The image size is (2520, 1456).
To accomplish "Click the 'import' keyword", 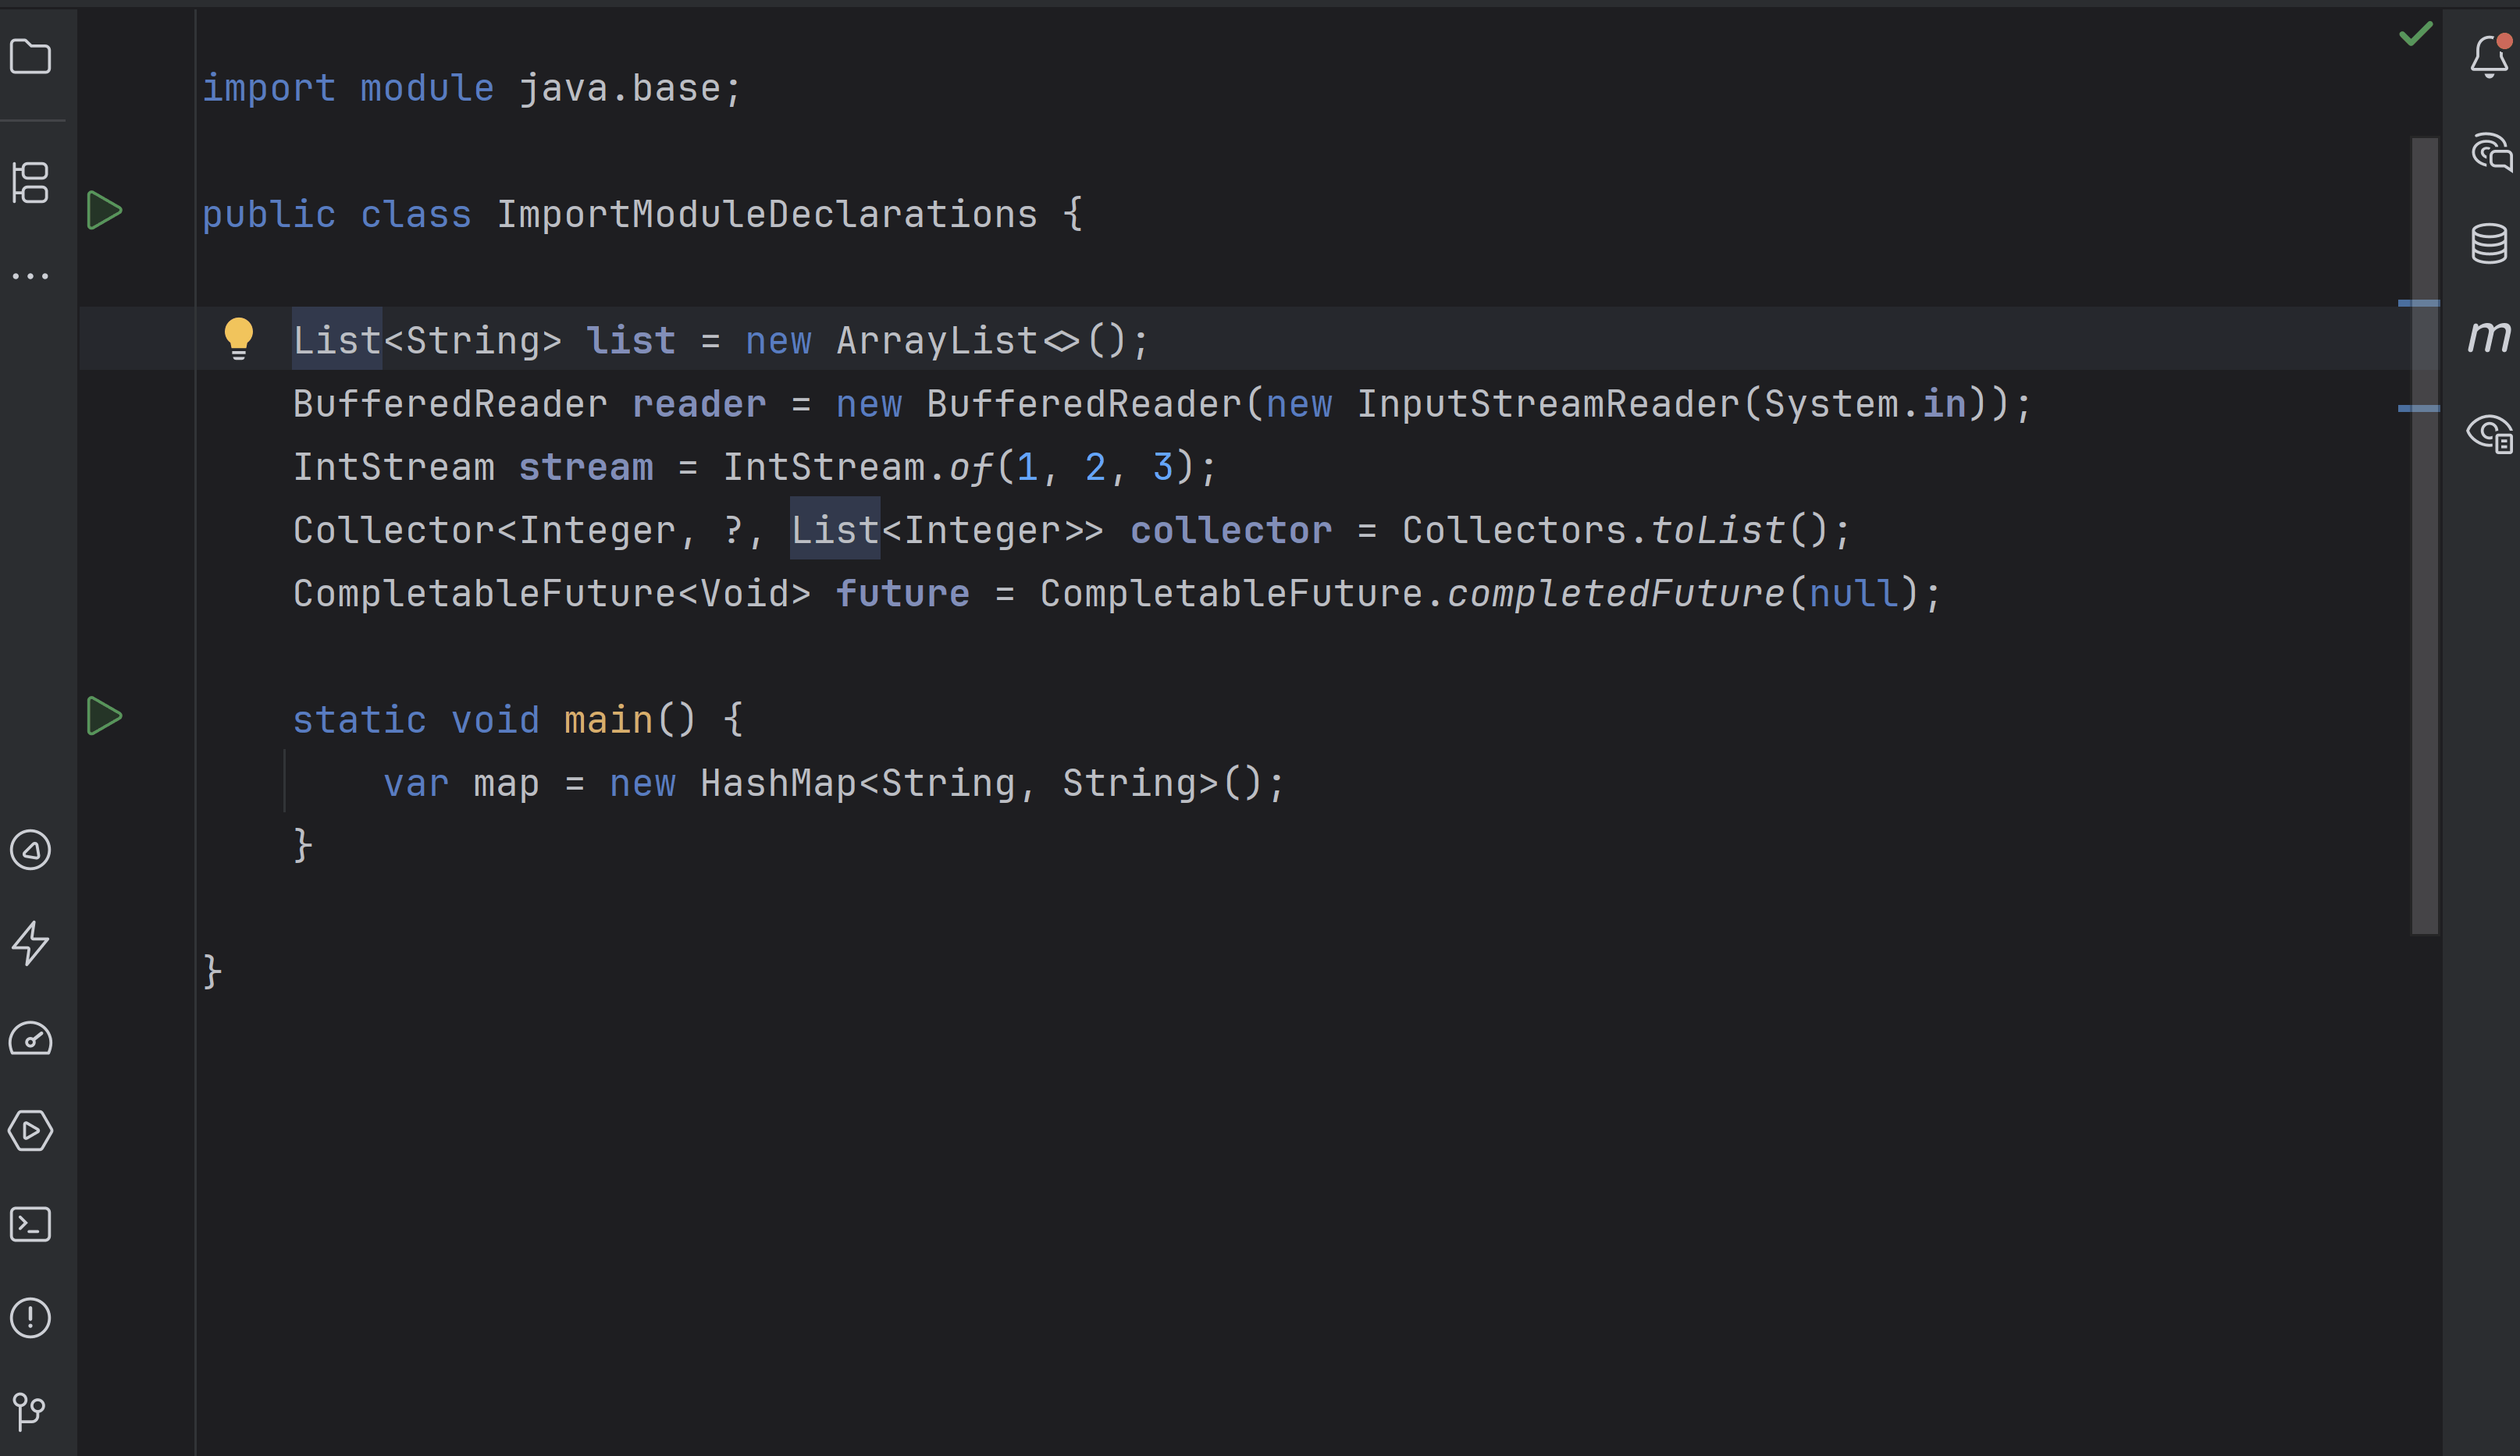I will pyautogui.click(x=269, y=88).
